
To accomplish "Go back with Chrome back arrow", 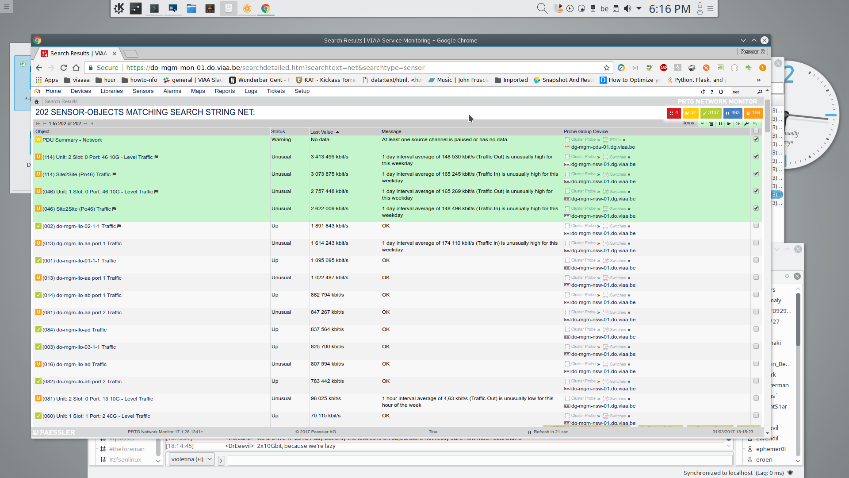I will pyautogui.click(x=39, y=68).
